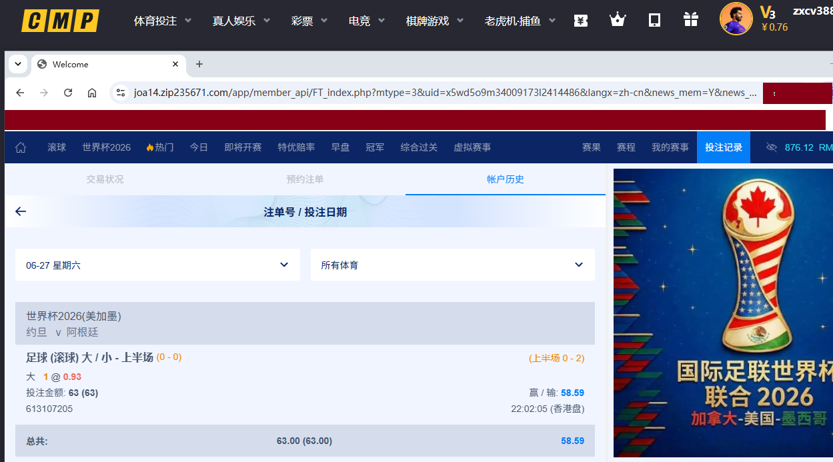Viewport: 833px width, 462px height.
Task: Open a new browser tab
Action: 199,64
